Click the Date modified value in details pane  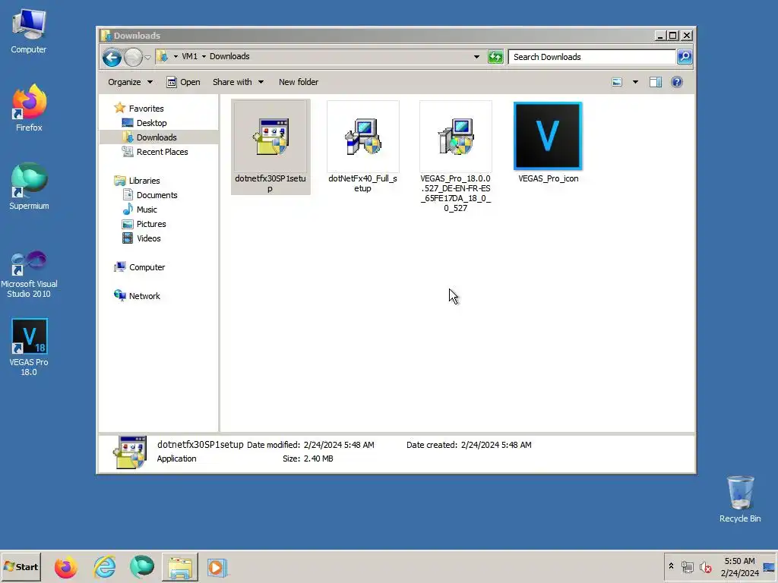click(x=339, y=445)
